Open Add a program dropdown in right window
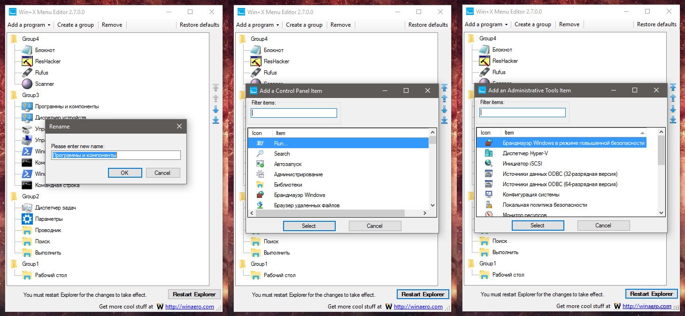 tap(486, 24)
